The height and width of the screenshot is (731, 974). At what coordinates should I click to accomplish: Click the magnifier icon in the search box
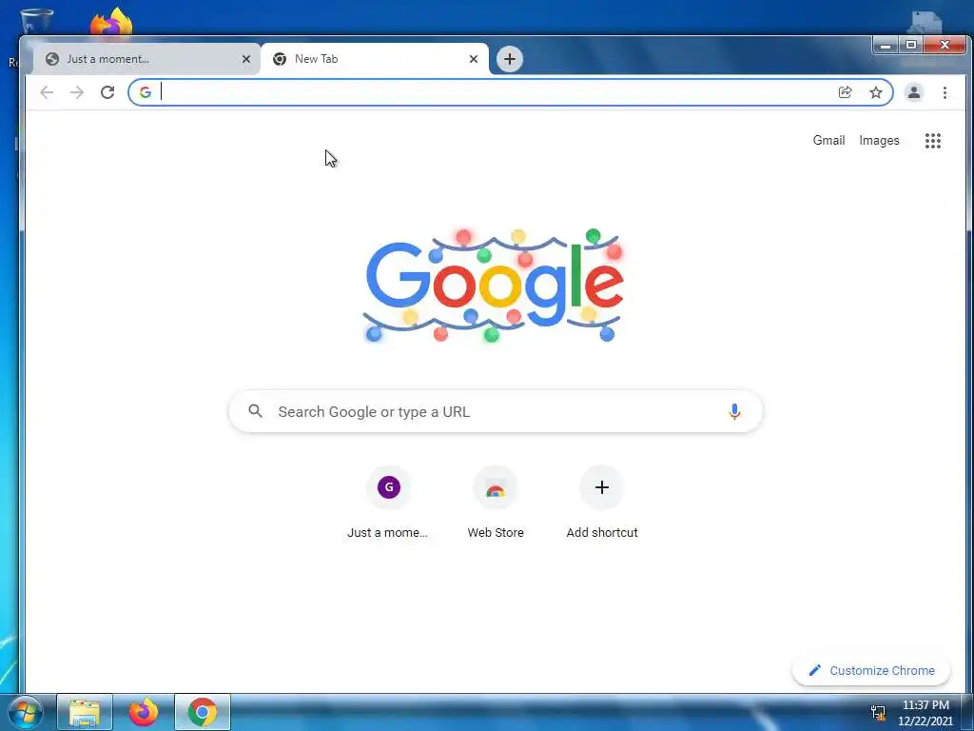point(255,411)
